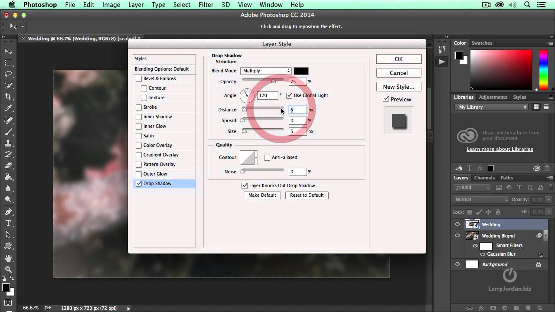Click the Make Default button

click(262, 195)
